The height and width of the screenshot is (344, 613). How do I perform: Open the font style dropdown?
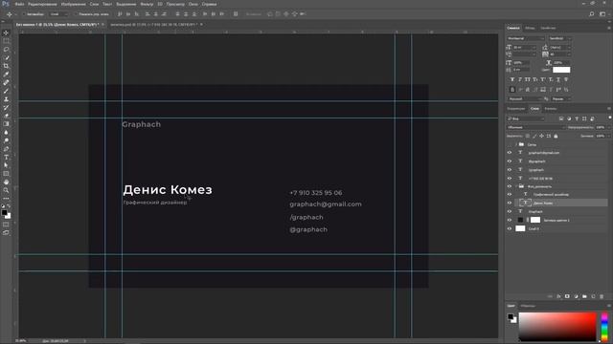click(x=559, y=38)
